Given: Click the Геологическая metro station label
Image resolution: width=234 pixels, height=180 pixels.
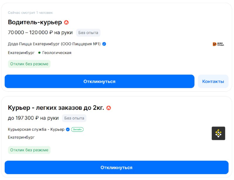Looking at the screenshot, I should point(57,53).
